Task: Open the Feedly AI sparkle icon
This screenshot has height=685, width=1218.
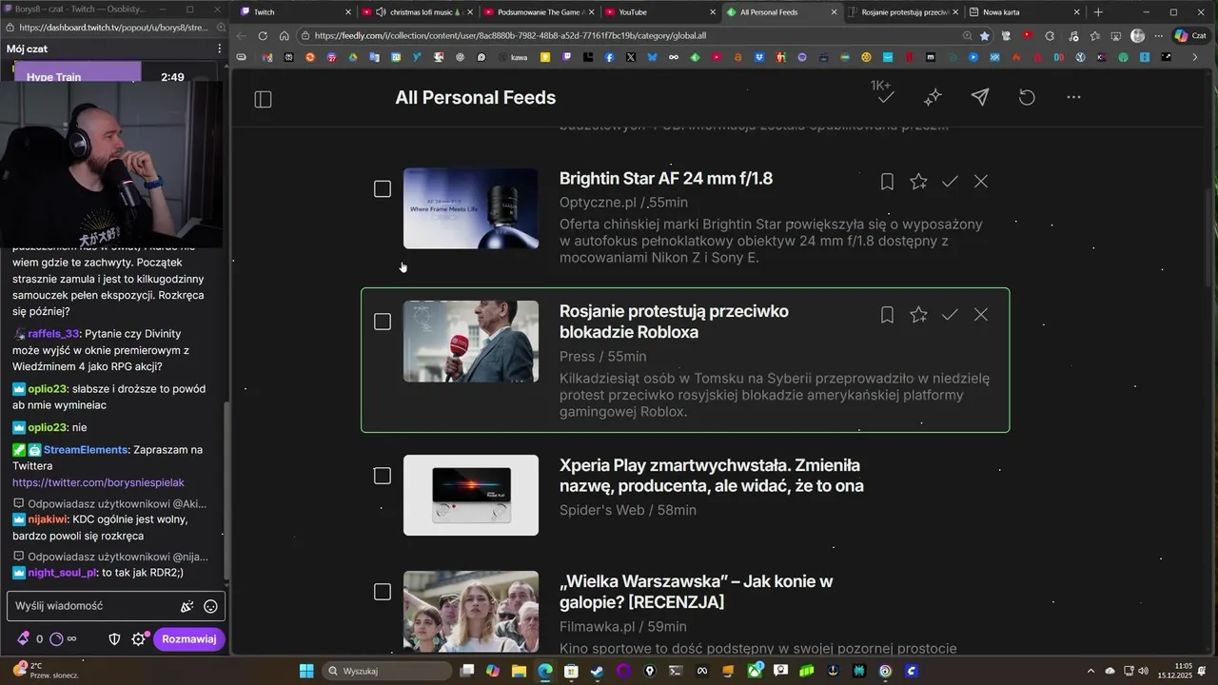Action: tap(933, 97)
